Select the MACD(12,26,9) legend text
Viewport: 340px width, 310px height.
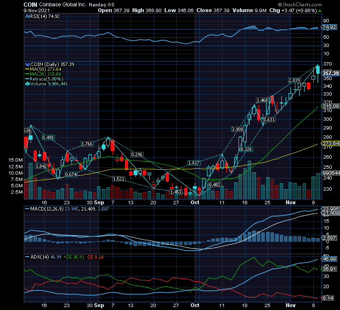[x=47, y=209]
